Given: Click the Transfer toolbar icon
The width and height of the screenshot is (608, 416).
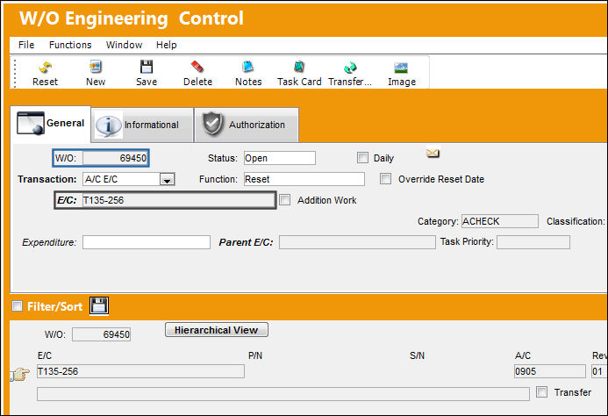Looking at the screenshot, I should coord(350,68).
